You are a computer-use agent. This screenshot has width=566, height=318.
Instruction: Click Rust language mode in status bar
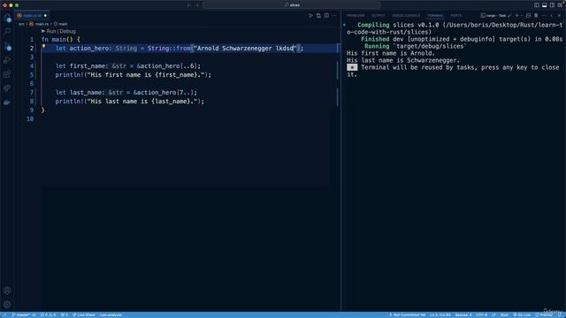pos(504,314)
